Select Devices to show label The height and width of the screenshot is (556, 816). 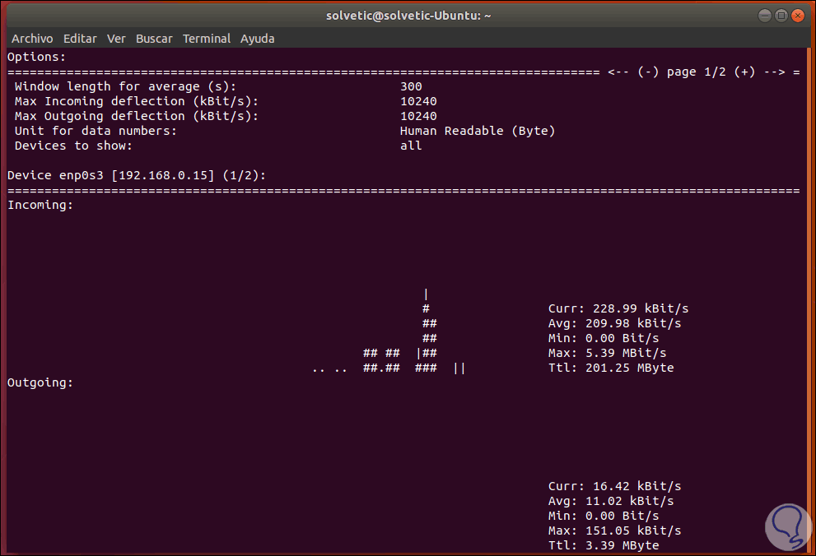click(x=73, y=146)
